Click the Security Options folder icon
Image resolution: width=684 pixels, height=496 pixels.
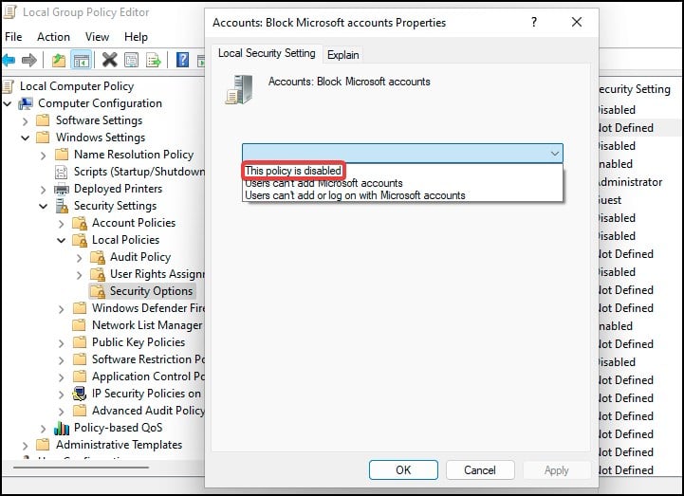(x=98, y=291)
